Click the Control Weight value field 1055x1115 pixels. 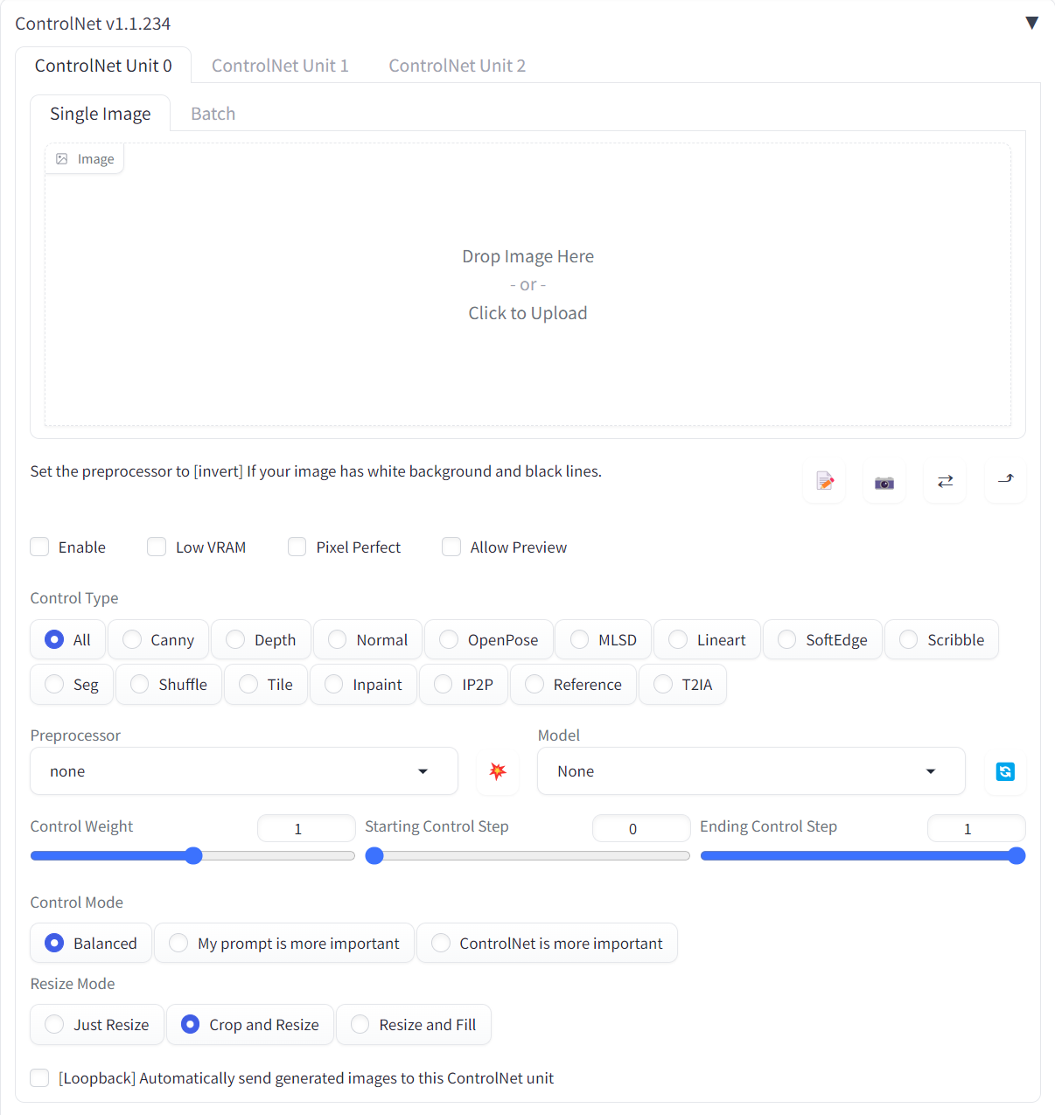(x=306, y=828)
